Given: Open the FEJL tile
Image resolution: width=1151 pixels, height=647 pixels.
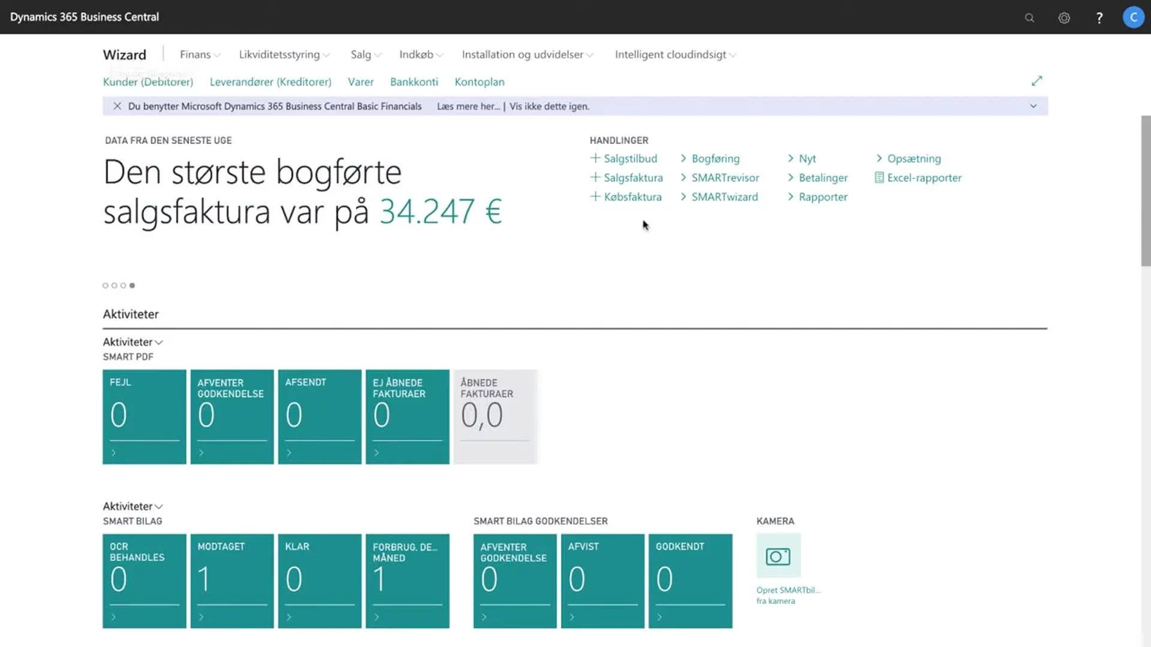Looking at the screenshot, I should coord(144,417).
